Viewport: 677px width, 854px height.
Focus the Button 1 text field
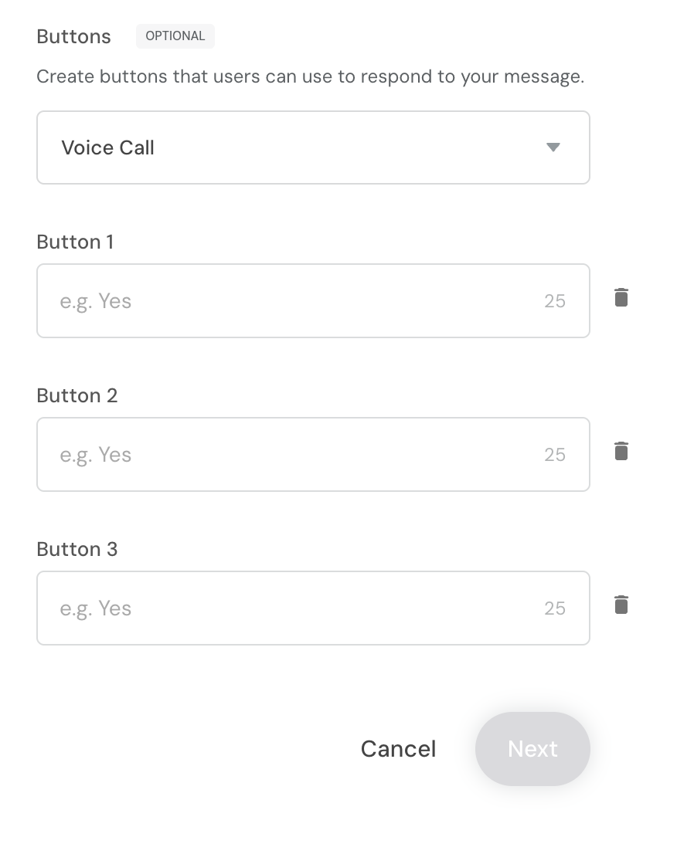(314, 300)
